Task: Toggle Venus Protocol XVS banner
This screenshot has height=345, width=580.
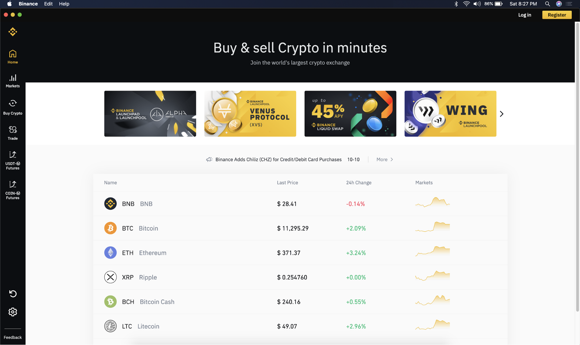Action: coord(250,113)
